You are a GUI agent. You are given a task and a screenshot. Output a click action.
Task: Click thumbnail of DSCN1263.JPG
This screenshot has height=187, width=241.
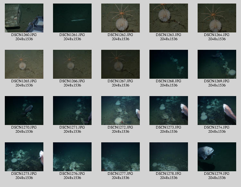point(169,18)
